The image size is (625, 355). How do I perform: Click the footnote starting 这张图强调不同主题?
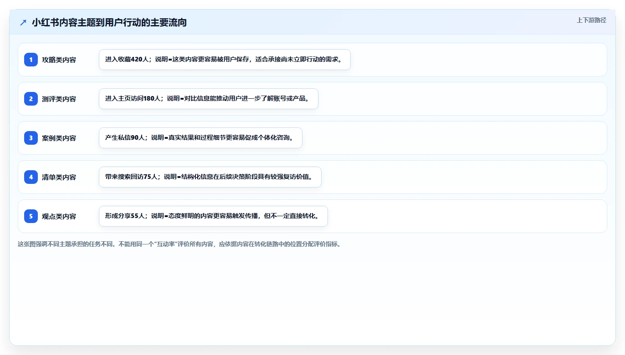click(x=179, y=244)
